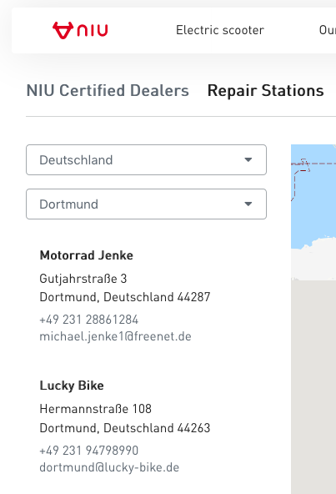336x494 pixels.
Task: Switch to NIU Certified Dealers tab
Action: point(108,91)
